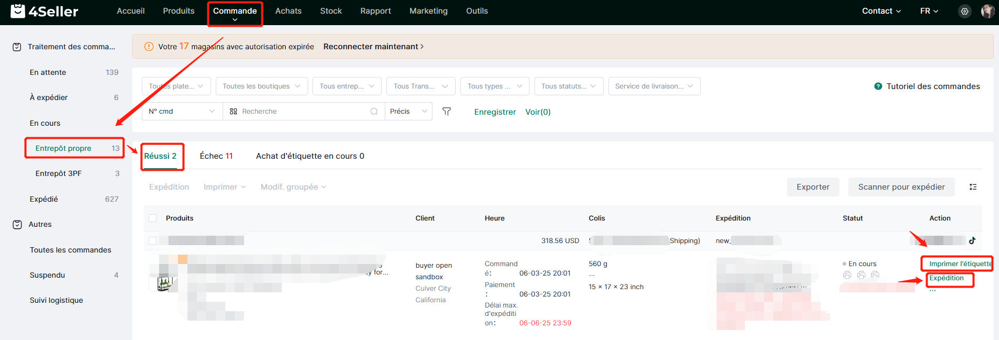
Task: Click the warning icon in expiry banner
Action: [149, 47]
